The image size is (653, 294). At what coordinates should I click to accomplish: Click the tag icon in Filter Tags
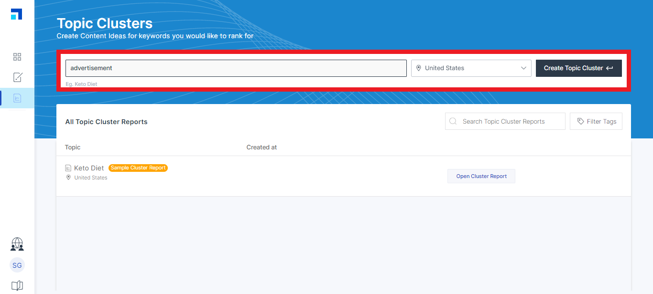580,121
